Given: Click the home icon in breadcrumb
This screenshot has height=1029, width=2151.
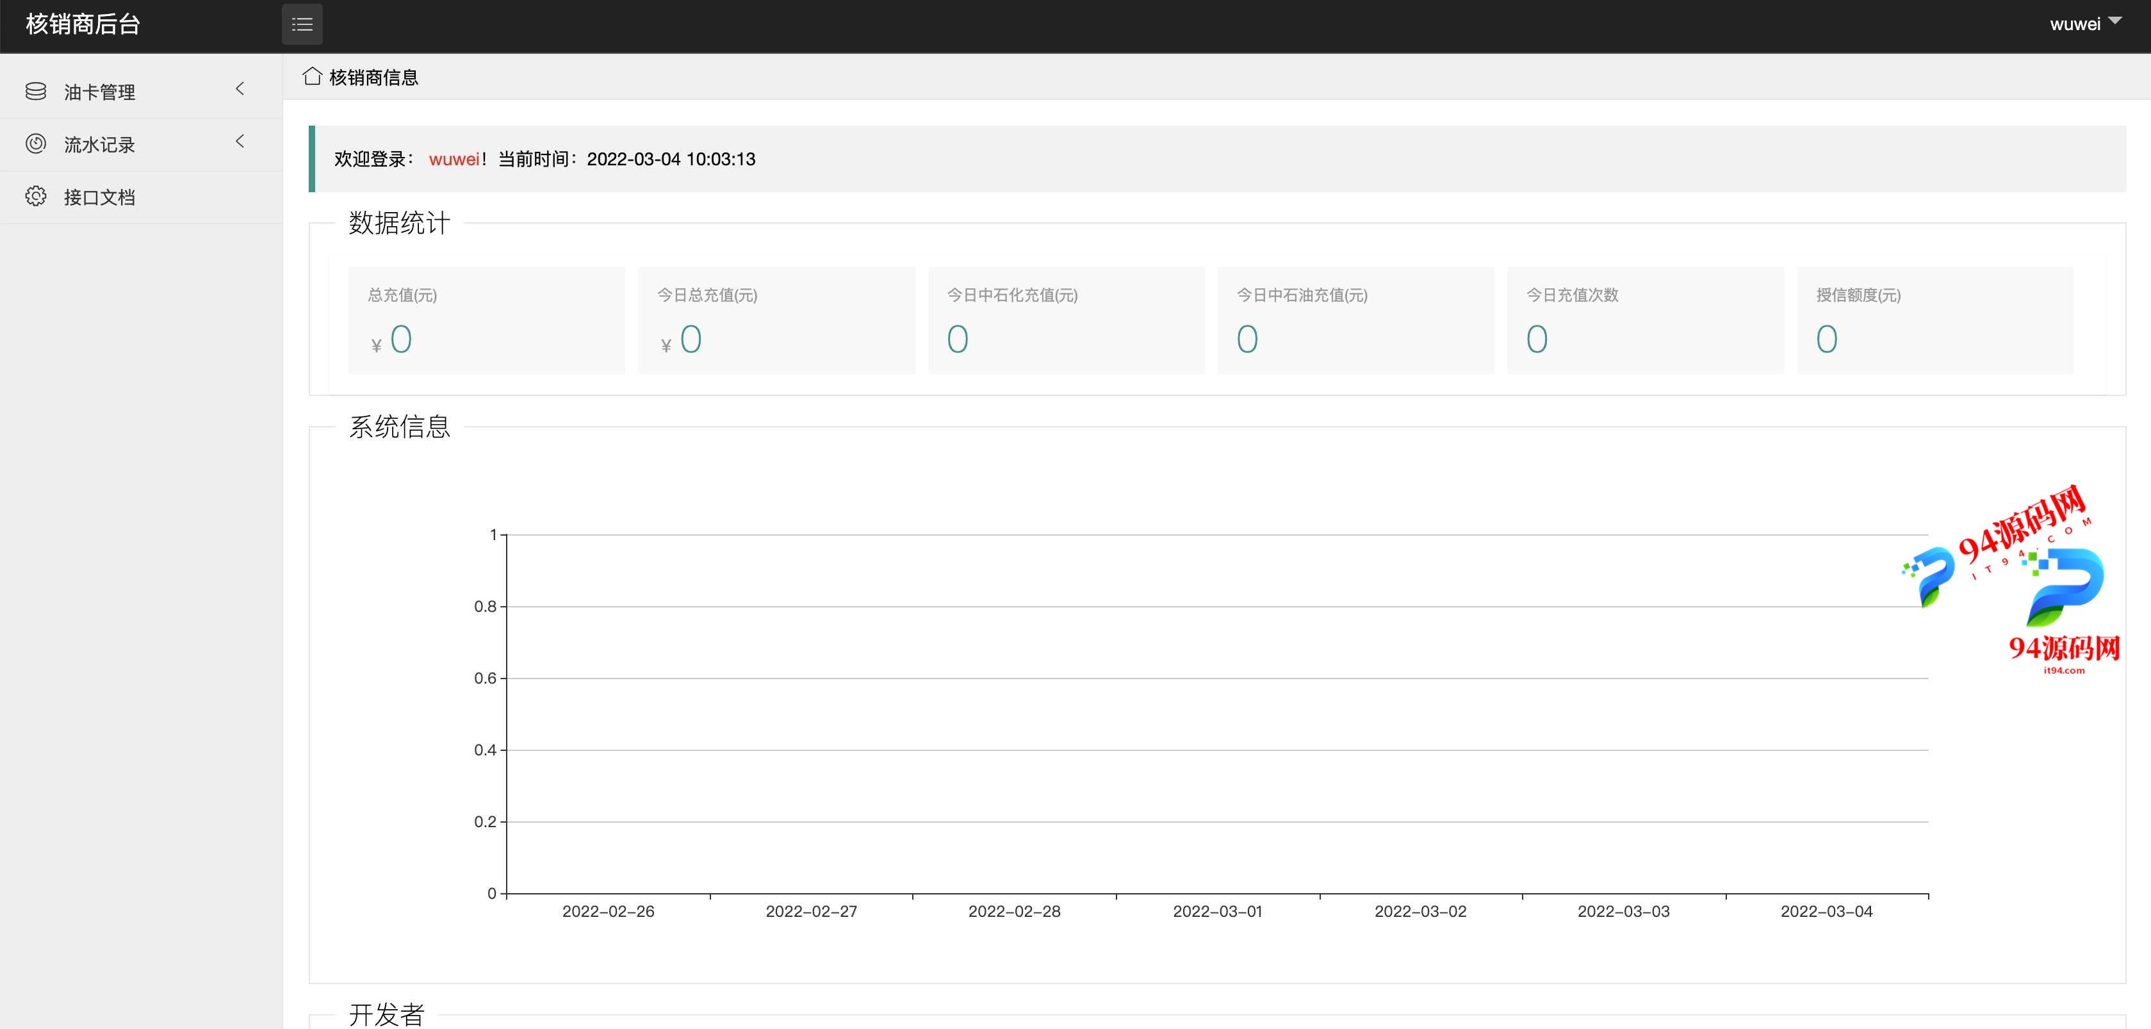Looking at the screenshot, I should pos(313,76).
